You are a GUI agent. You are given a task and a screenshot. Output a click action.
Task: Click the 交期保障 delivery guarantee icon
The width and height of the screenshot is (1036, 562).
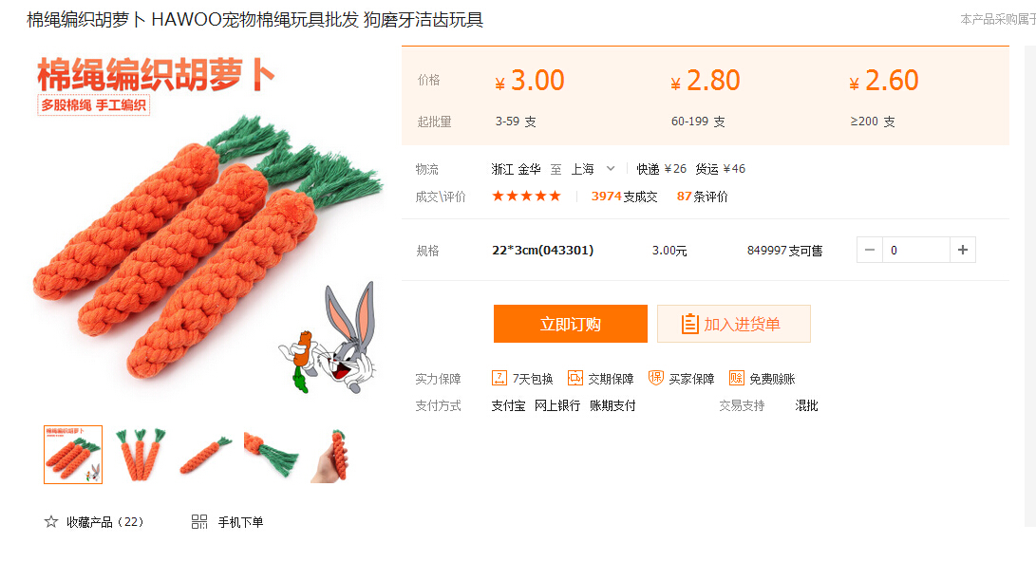[x=575, y=378]
